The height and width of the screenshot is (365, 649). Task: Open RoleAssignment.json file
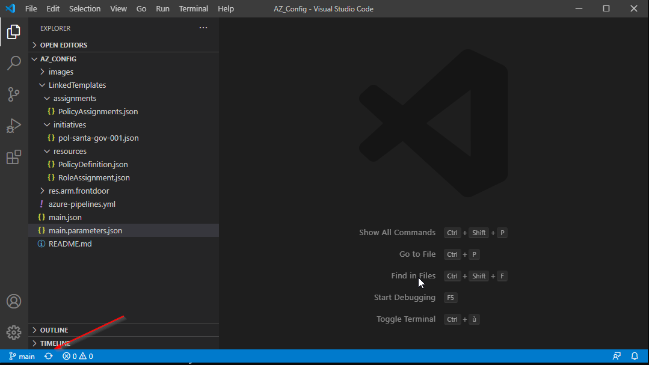point(94,177)
